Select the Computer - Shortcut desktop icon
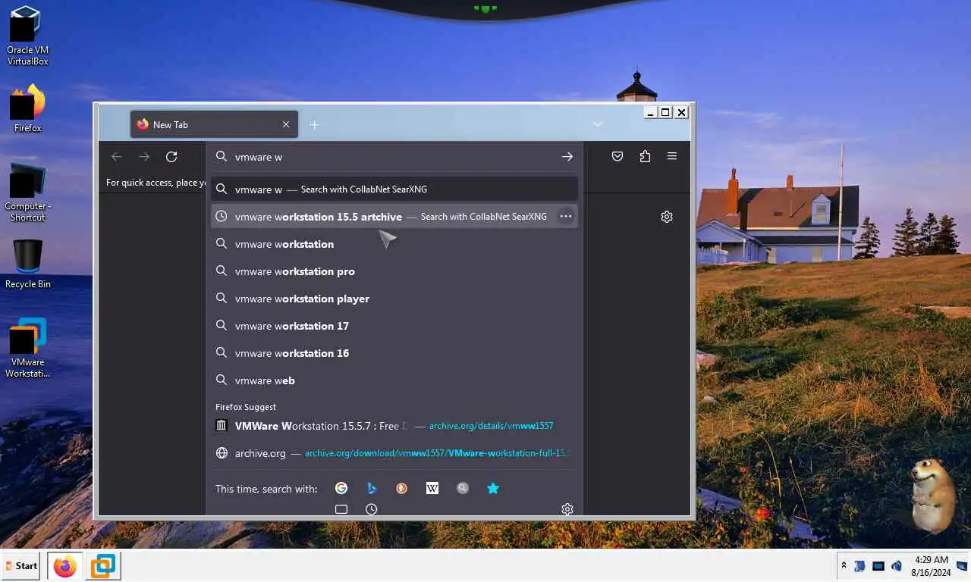971x582 pixels. click(x=27, y=192)
